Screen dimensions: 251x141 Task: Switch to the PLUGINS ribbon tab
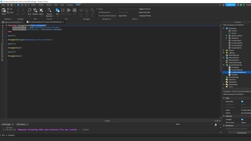(x=70, y=5)
